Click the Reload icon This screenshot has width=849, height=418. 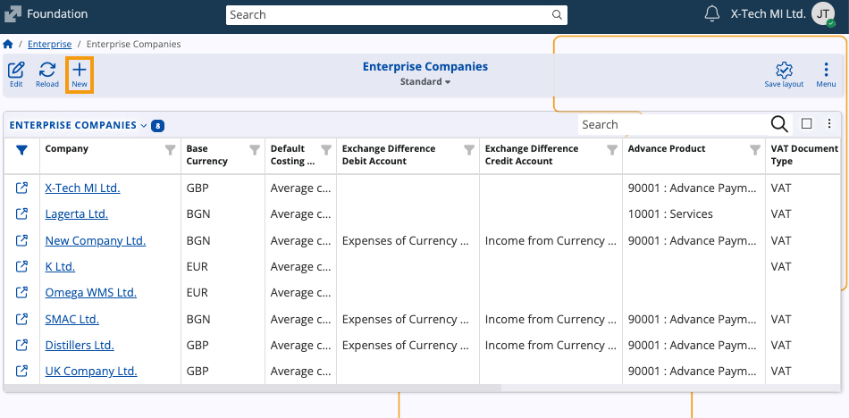click(x=47, y=71)
